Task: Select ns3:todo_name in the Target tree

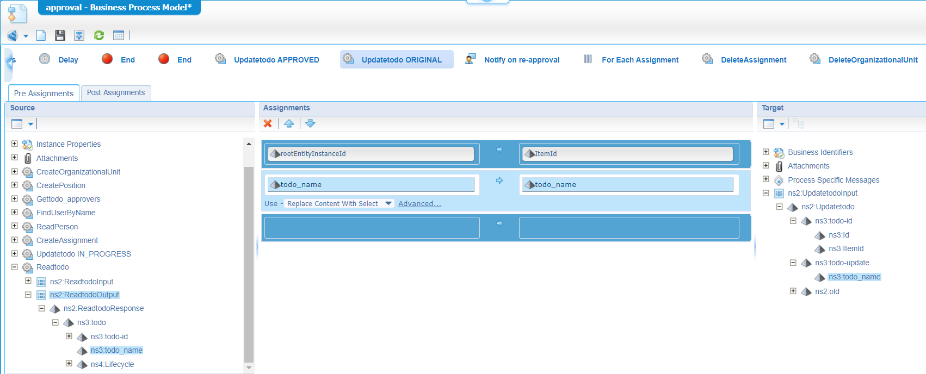Action: pos(854,277)
